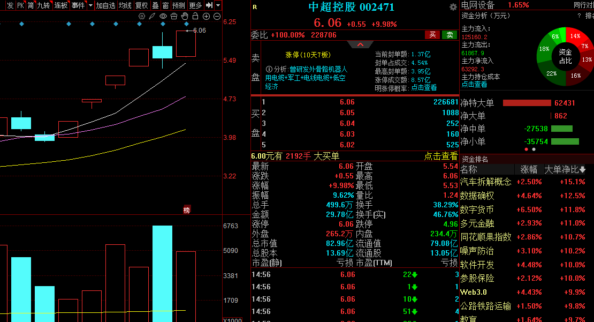Open the chart toolbox icon
The width and height of the screenshot is (594, 322).
[174, 16]
